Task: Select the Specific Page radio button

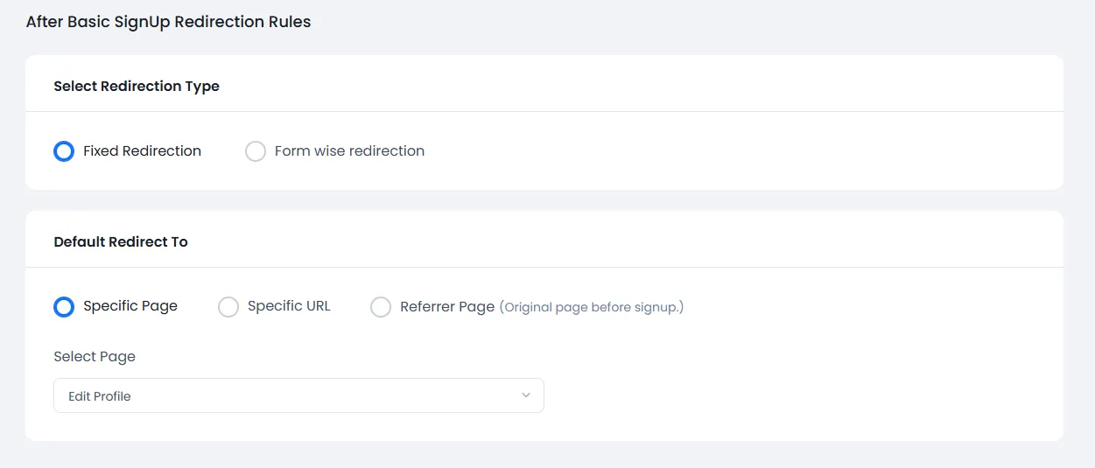Action: point(64,307)
